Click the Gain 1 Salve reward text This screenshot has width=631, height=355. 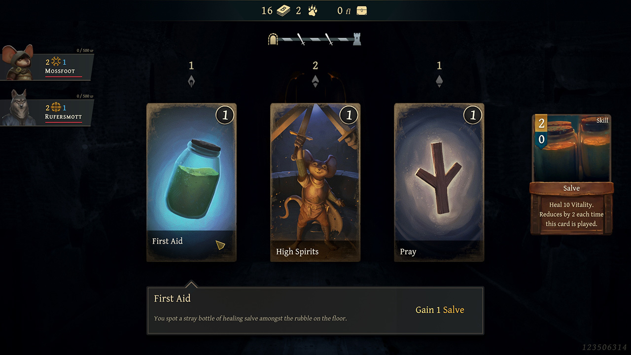click(x=440, y=310)
